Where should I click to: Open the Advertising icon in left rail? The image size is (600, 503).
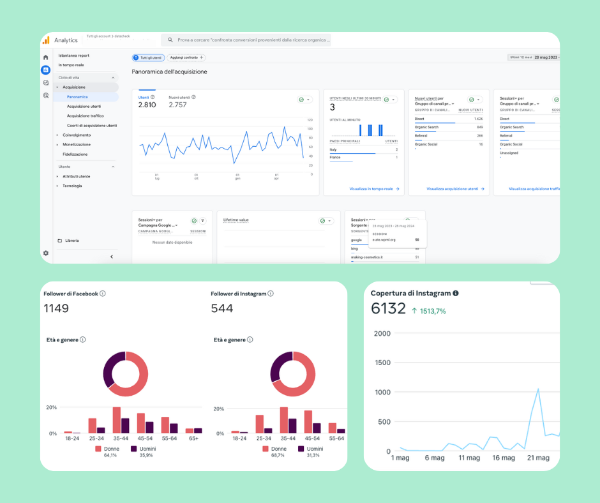pyautogui.click(x=46, y=95)
